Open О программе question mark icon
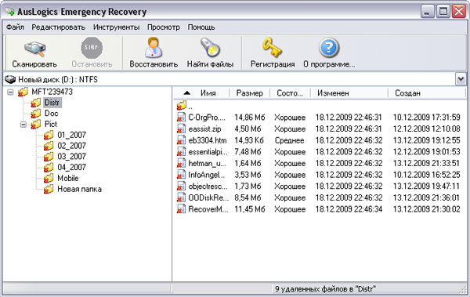 click(329, 48)
